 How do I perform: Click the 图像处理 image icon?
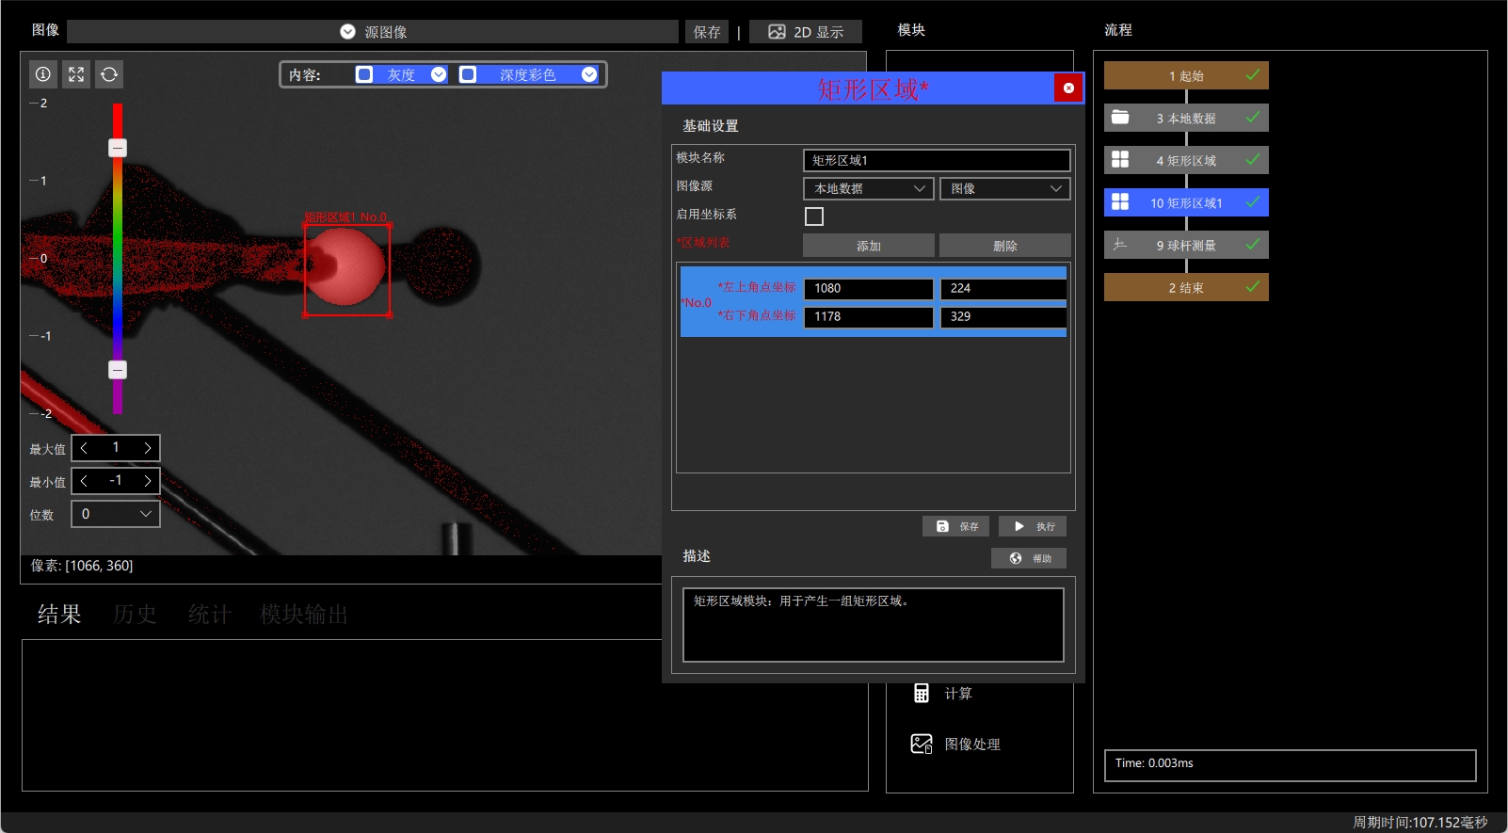coord(922,744)
